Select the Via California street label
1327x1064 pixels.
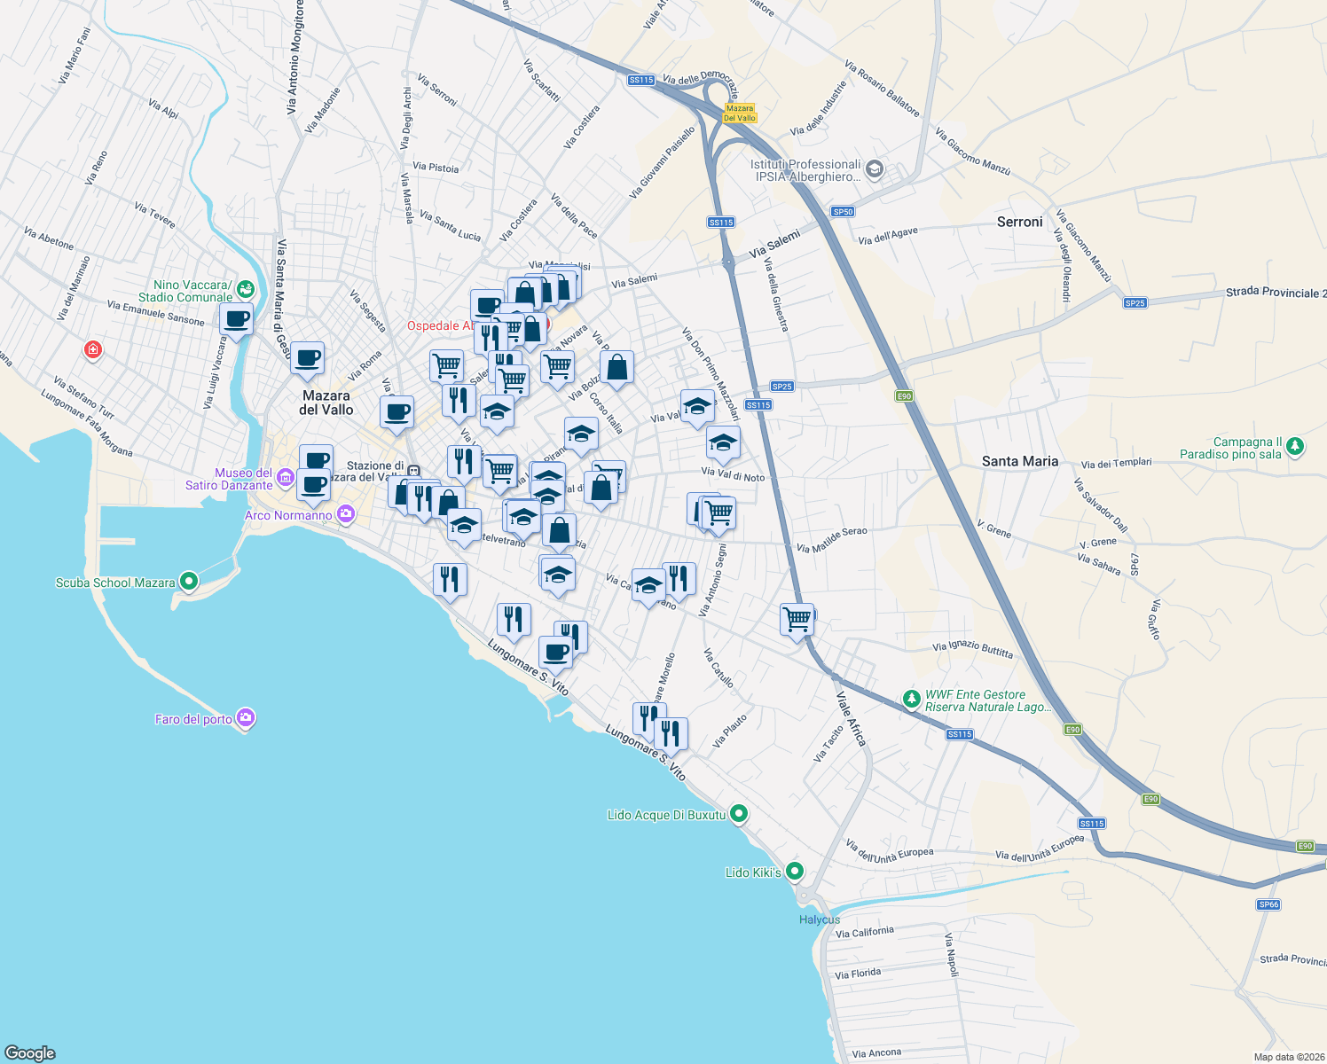865,932
